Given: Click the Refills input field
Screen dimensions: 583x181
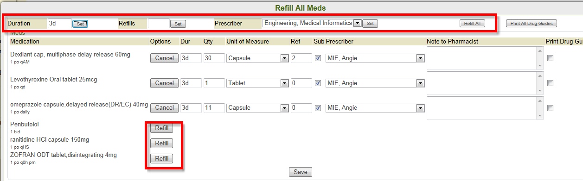Looking at the screenshot, I should pos(158,23).
